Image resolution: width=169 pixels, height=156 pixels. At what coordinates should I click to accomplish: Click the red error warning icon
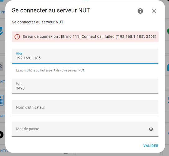click(17, 37)
